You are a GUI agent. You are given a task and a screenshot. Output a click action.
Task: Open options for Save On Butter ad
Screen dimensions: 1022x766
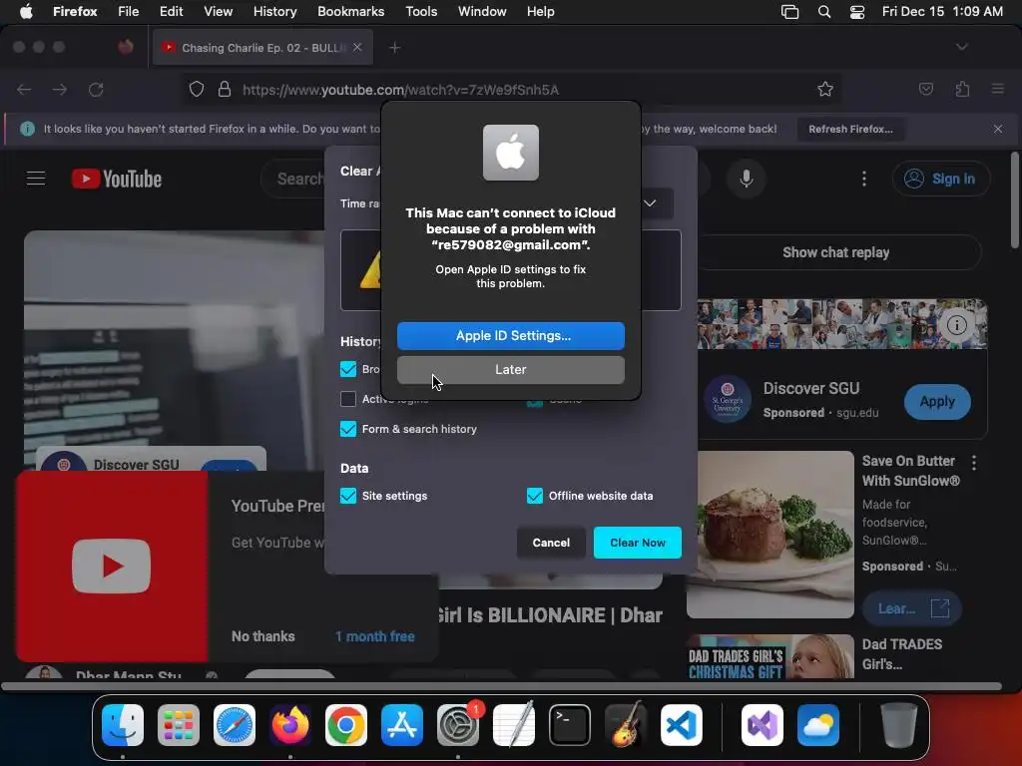tap(974, 463)
